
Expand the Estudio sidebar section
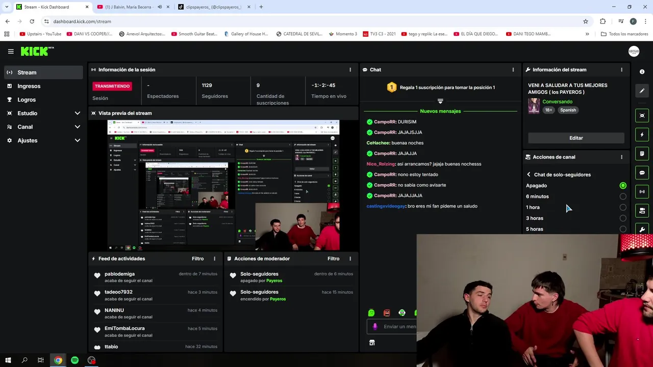click(78, 113)
